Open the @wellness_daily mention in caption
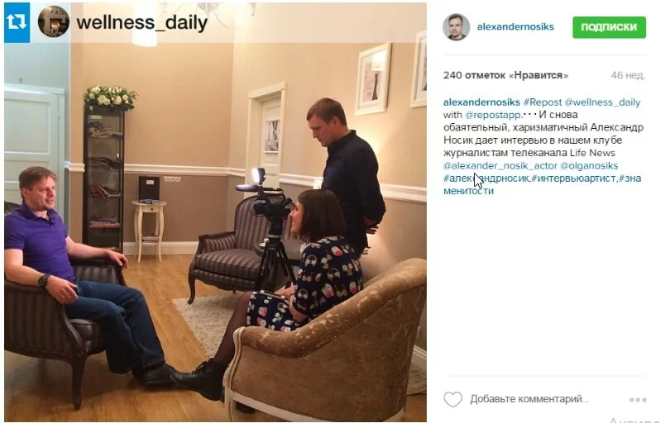The width and height of the screenshot is (660, 423). tap(602, 102)
